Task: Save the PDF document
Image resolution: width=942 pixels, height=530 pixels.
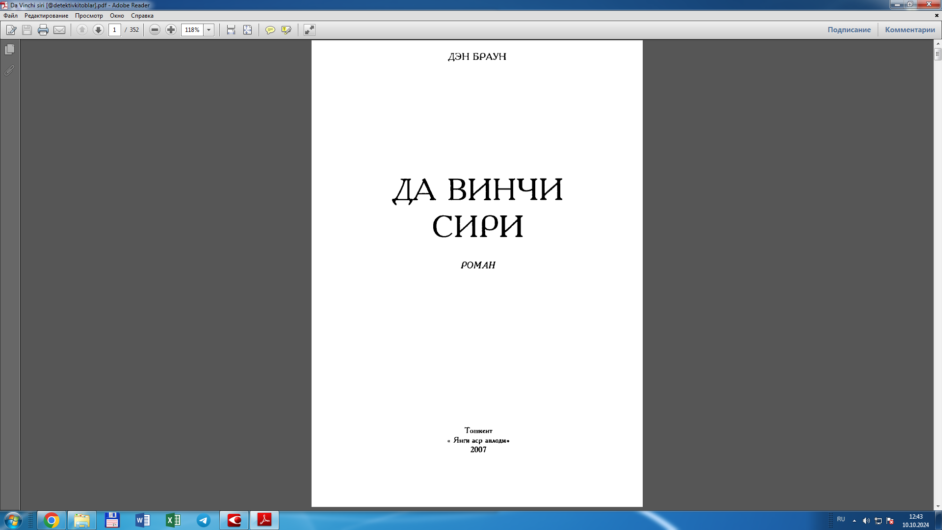Action: pyautogui.click(x=26, y=30)
